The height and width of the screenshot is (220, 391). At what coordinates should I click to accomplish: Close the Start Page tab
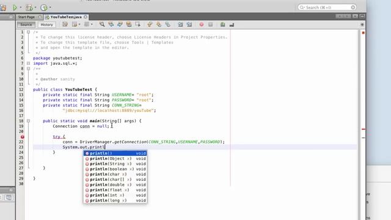[x=40, y=17]
